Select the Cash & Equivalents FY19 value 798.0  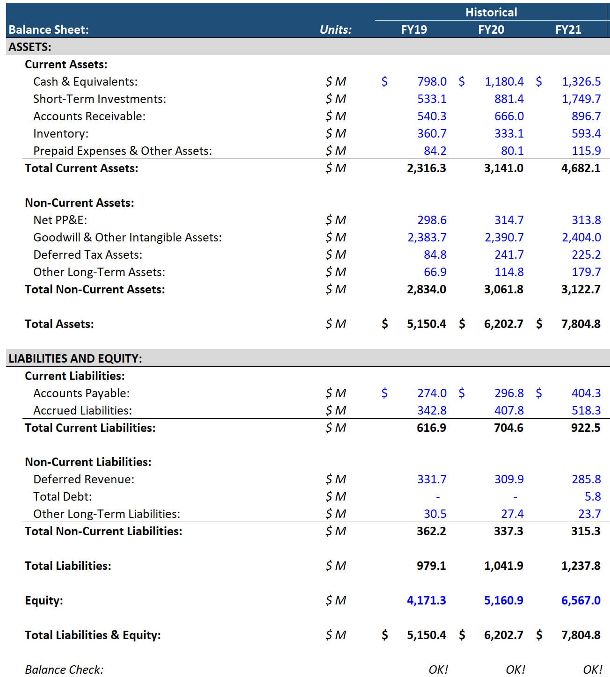click(431, 81)
